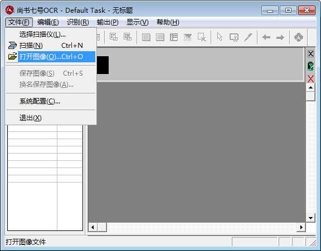Choose 扫描(N) menu entry

tap(51, 46)
